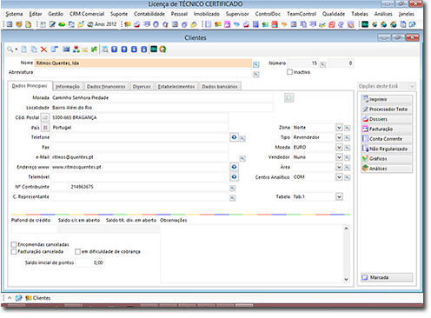
Task: Open the search magnifier in Clientes toolbar
Action: [10, 50]
